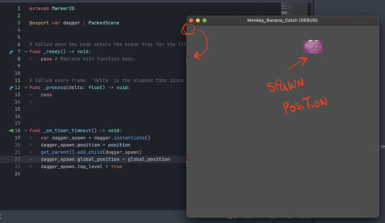Click 'pass' keyword on line 8
Viewport: 385px width, 223px height.
pos(46,59)
